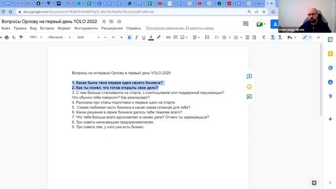
Task: Open the Справка menu
Action: click(133, 28)
